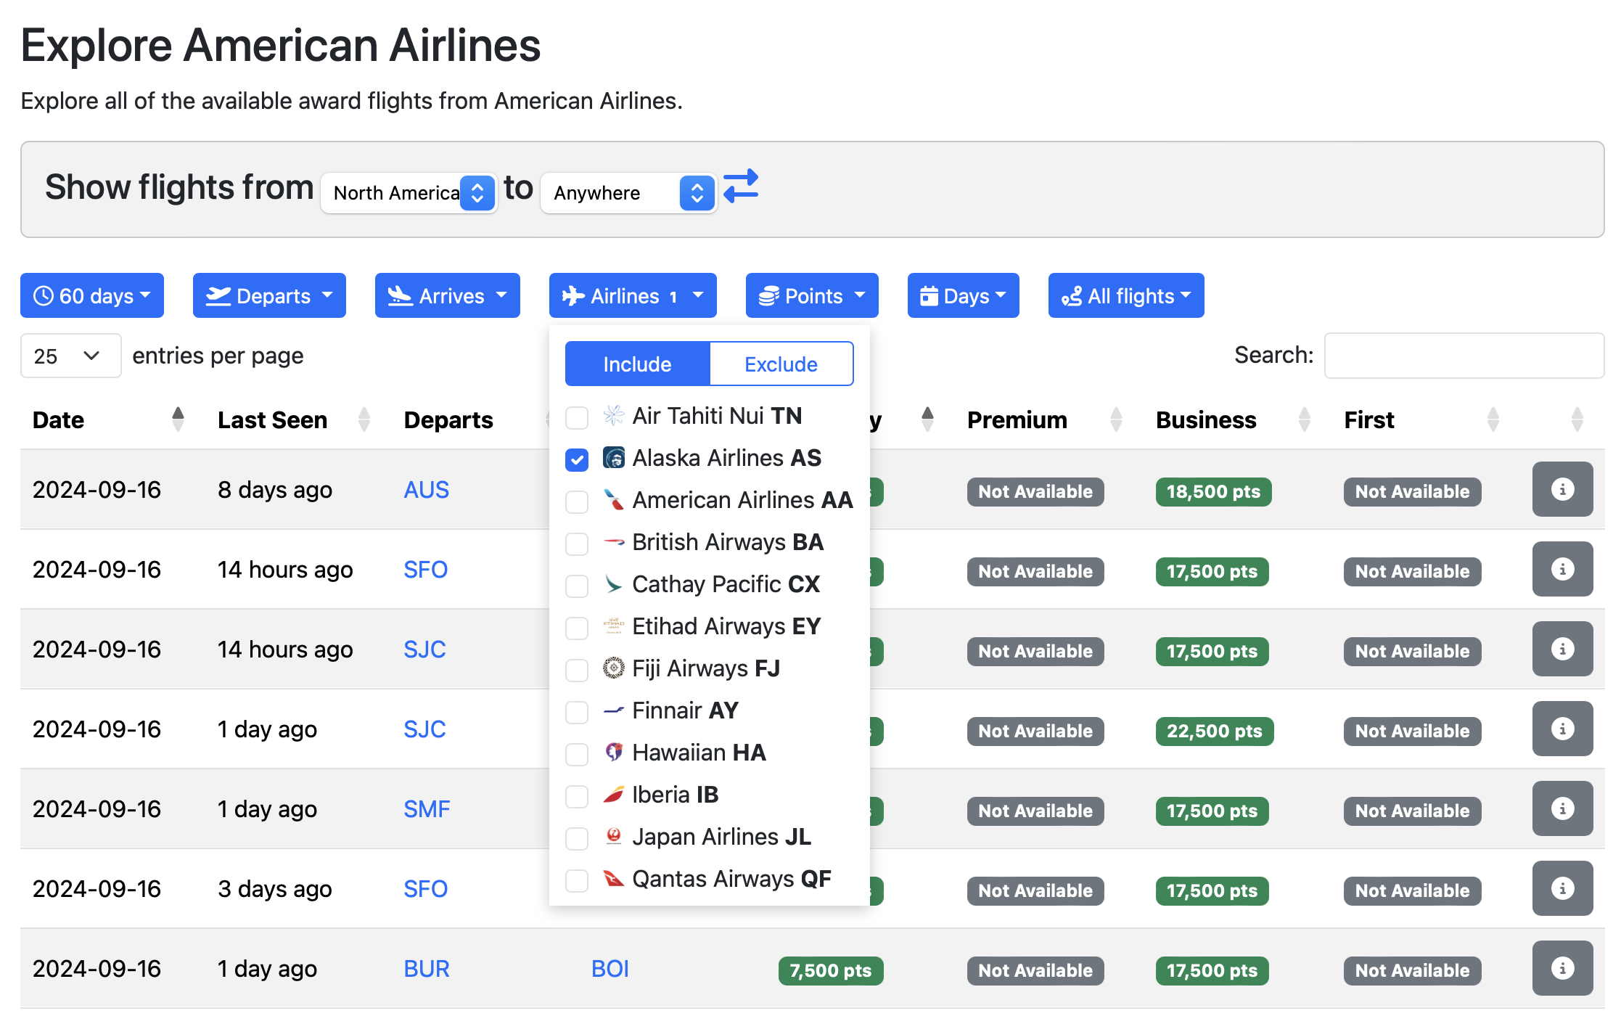Change the Anywhere destination select
Image resolution: width=1621 pixels, height=1016 pixels.
coord(629,193)
